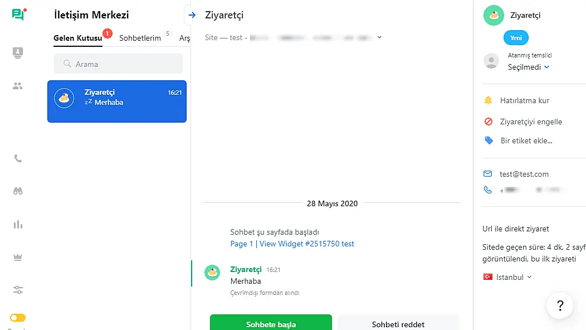This screenshot has height=330, width=586.
Task: Switch to the Sohbetlerim tab
Action: pos(140,38)
